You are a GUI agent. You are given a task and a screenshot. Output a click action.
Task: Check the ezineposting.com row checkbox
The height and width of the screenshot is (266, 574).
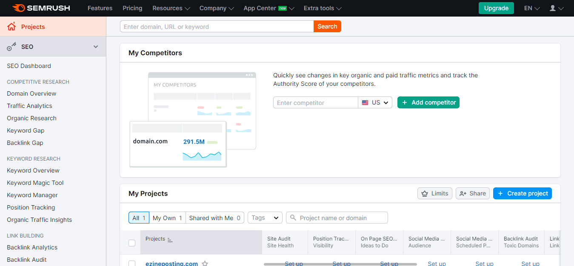(x=132, y=263)
